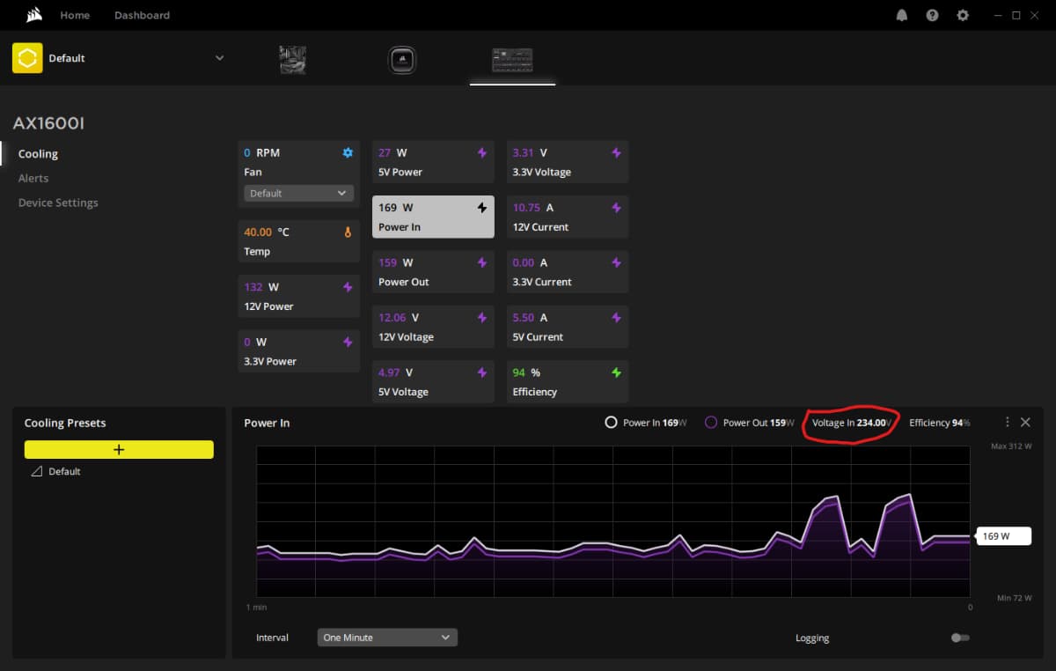Image resolution: width=1056 pixels, height=671 pixels.
Task: Click the Efficiency 94% graph readout
Action: [x=939, y=423]
